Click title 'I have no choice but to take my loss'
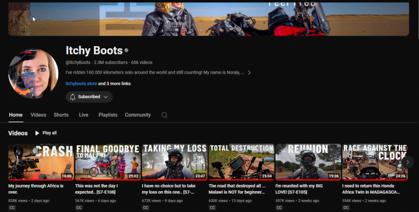This screenshot has width=419, height=212. click(169, 189)
